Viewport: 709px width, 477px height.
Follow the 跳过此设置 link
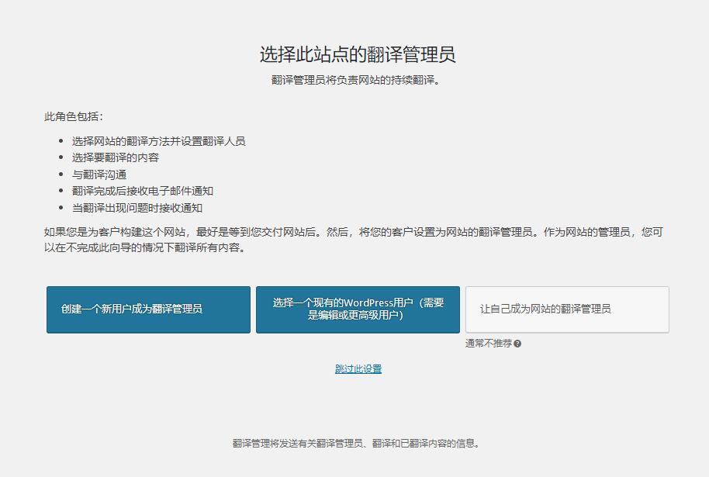click(358, 369)
